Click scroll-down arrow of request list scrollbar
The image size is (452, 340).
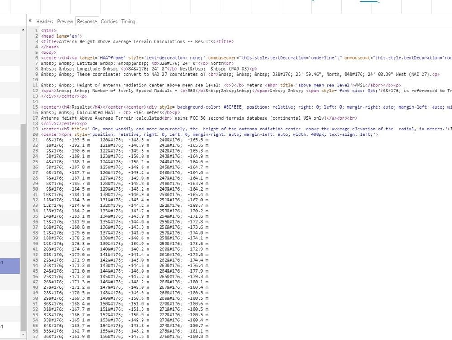23,335
